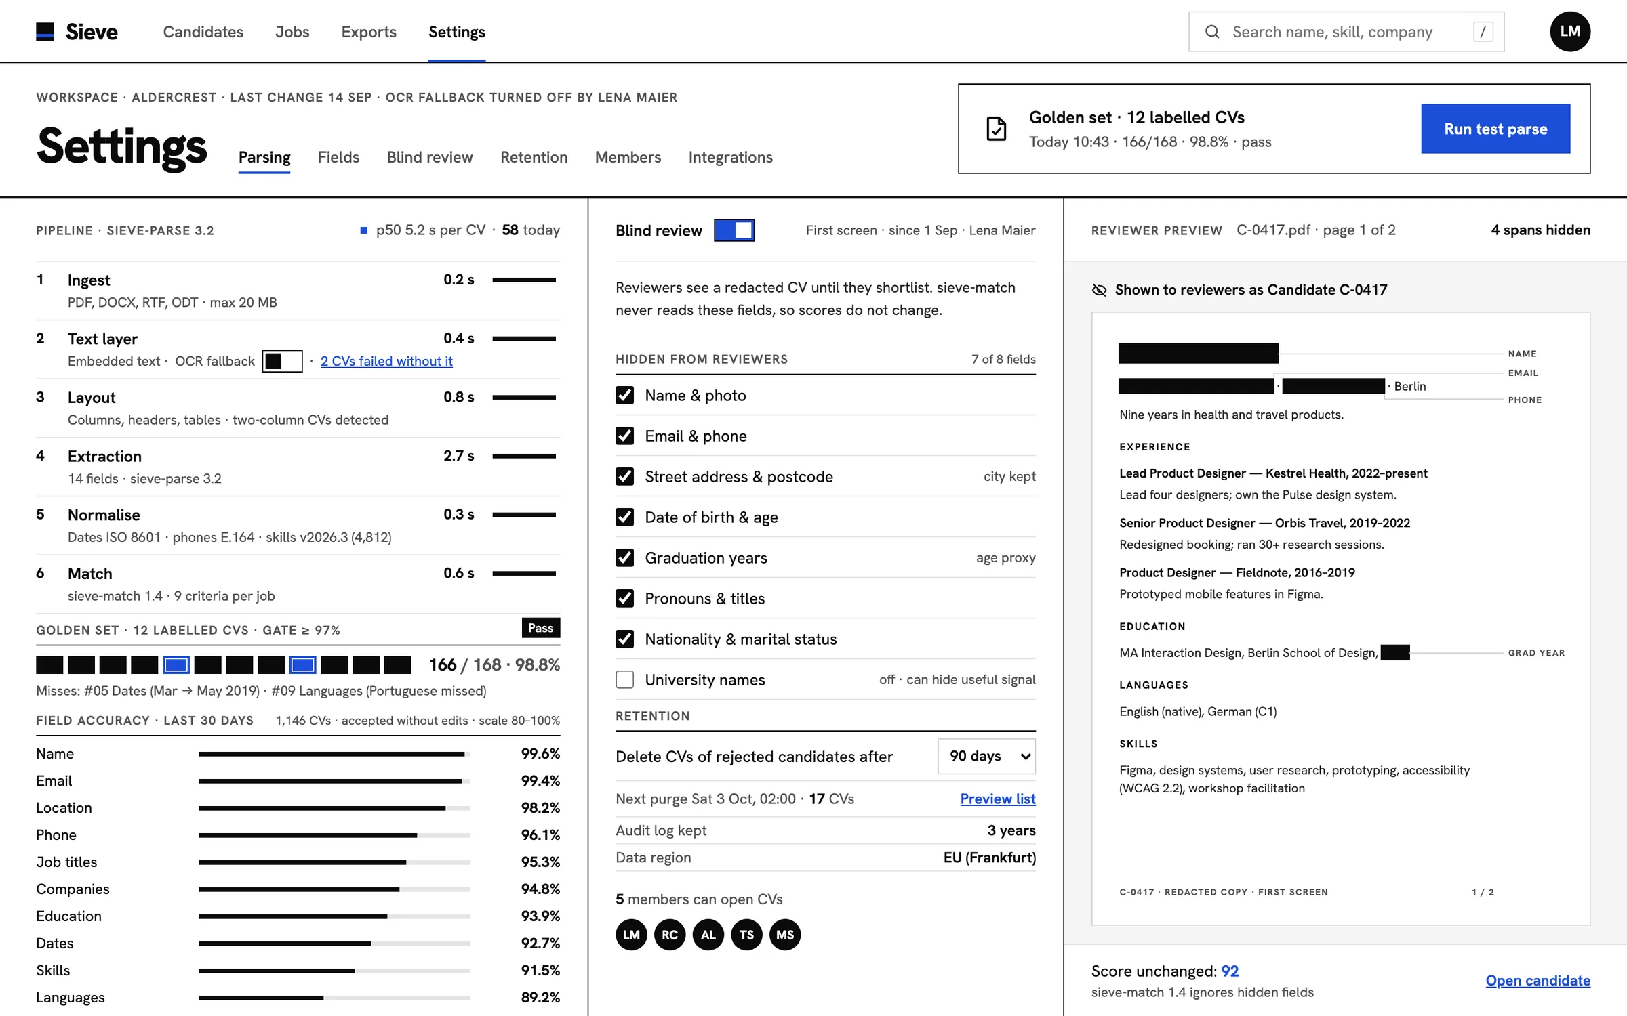Image resolution: width=1627 pixels, height=1016 pixels.
Task: Switch to the Fields tab
Action: (338, 157)
